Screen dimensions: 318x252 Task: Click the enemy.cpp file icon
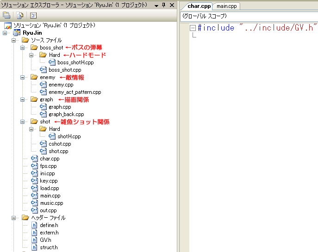(x=43, y=85)
